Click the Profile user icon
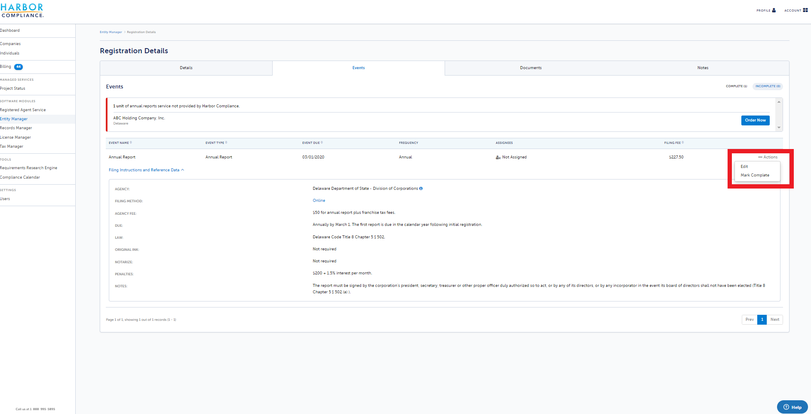This screenshot has height=414, width=811. [x=774, y=10]
